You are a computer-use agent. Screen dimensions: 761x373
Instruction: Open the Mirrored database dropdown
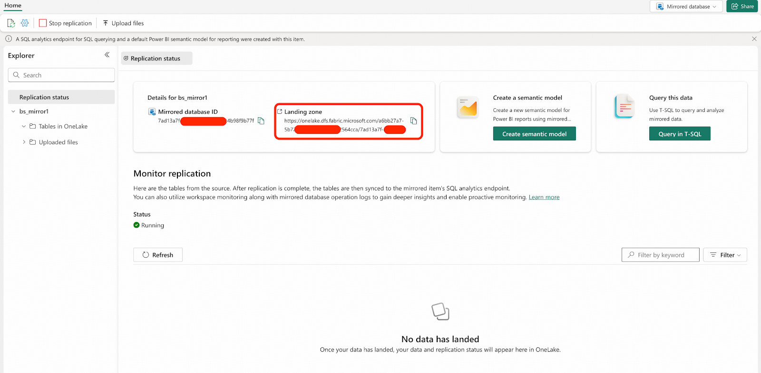(686, 6)
